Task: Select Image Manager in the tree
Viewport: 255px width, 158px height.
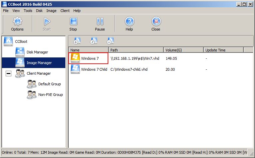Action: 39,63
